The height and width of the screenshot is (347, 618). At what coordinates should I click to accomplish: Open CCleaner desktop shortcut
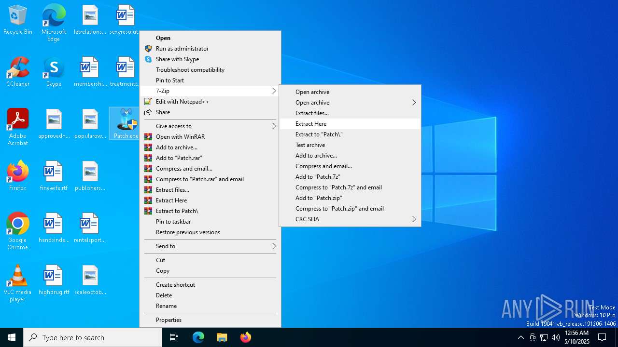click(18, 72)
